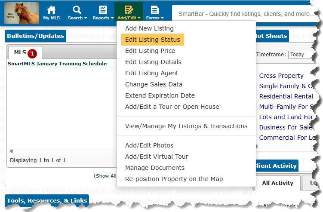Open View/Manage My Listings & Transactions
Viewport: 323px width, 212px height.
[x=186, y=126]
